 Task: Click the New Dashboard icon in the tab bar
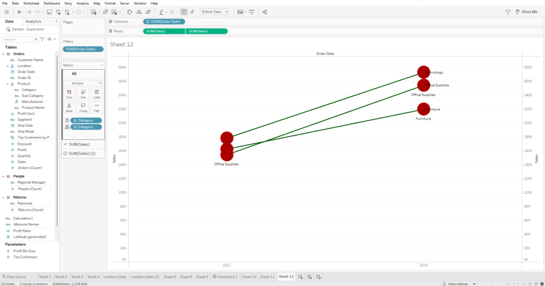tap(309, 277)
